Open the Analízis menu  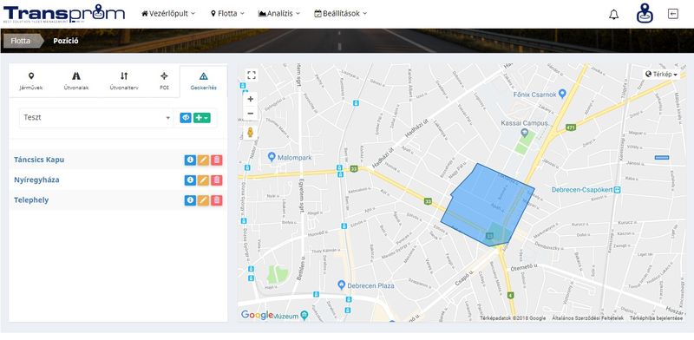click(279, 14)
